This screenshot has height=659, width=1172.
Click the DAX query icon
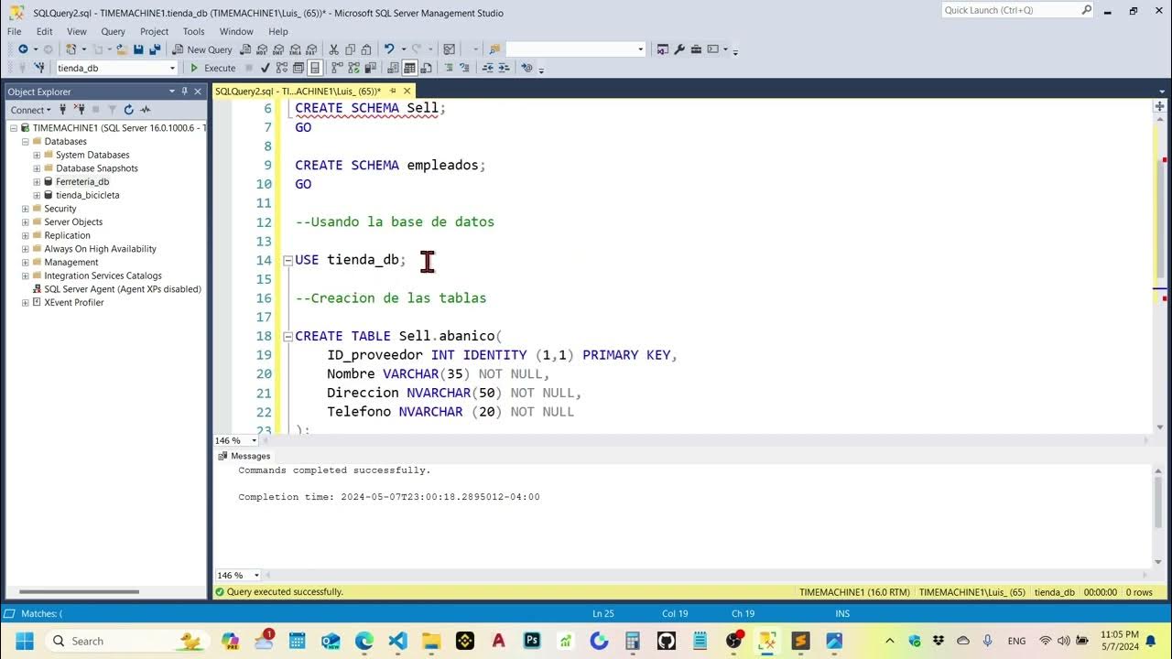click(311, 49)
